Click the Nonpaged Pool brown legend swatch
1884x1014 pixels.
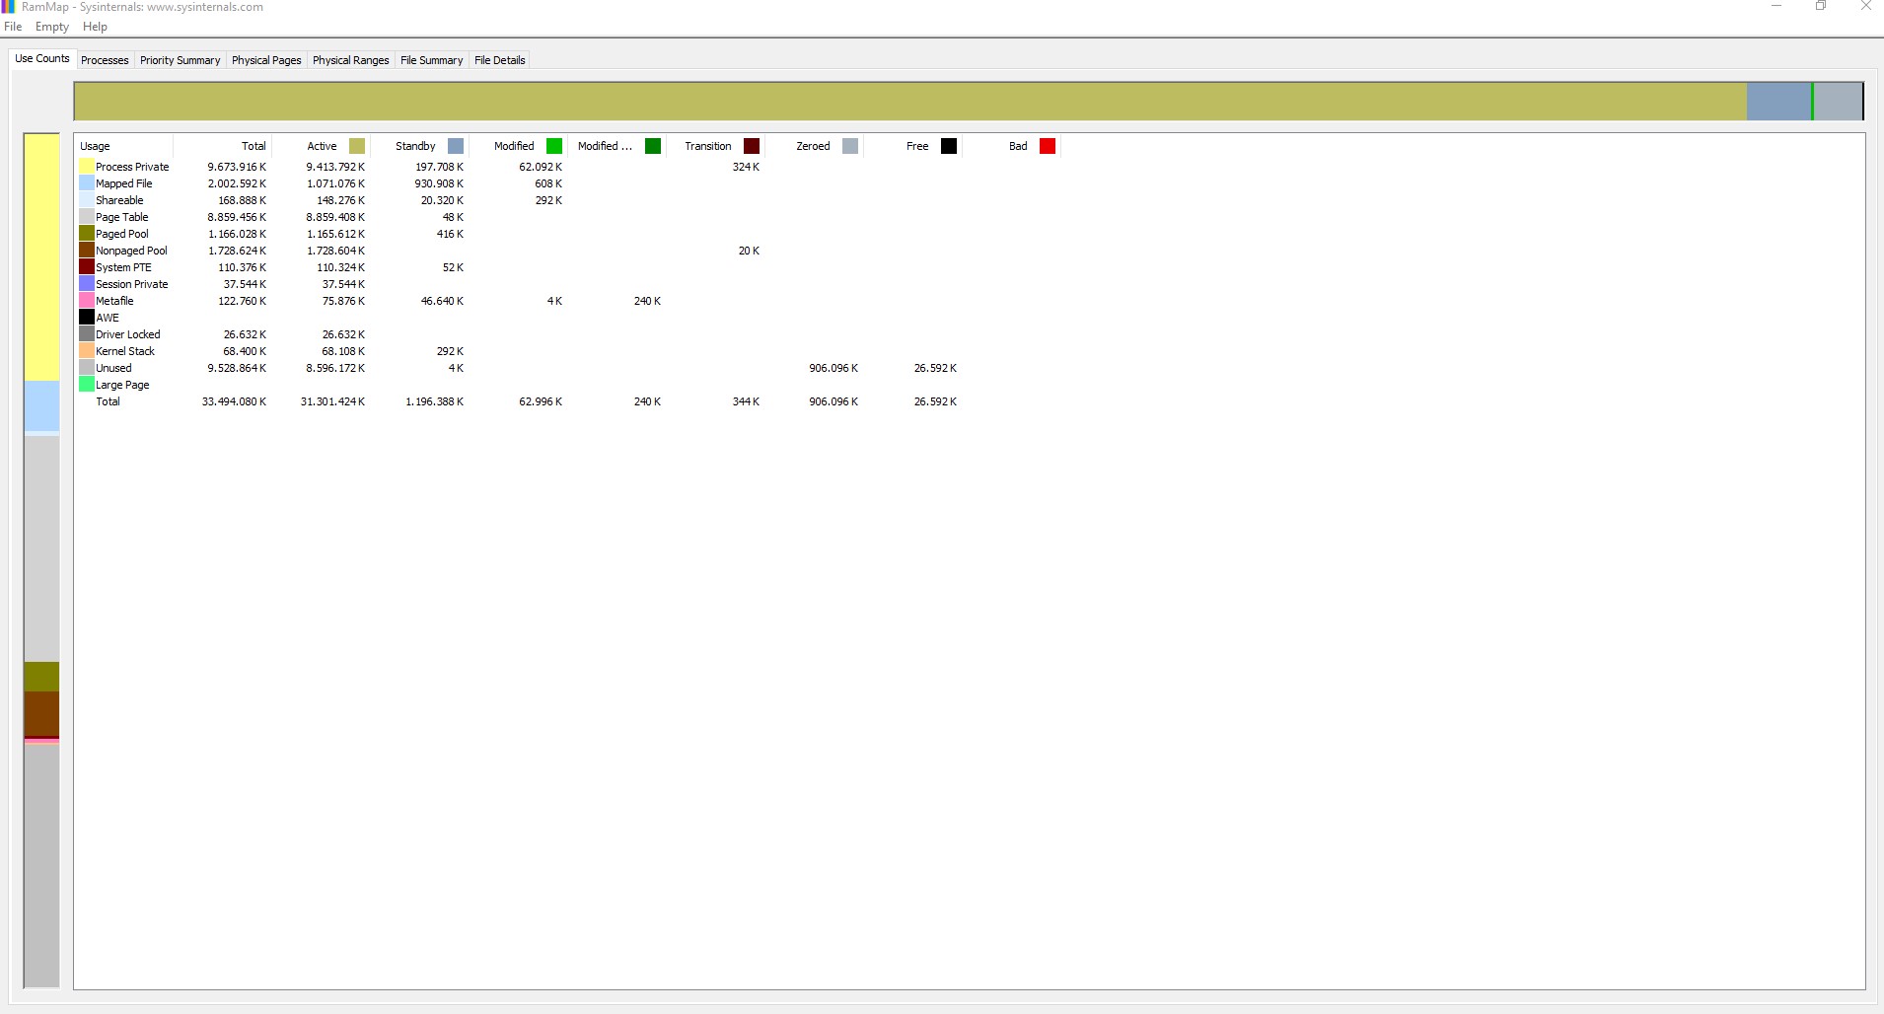(x=87, y=251)
